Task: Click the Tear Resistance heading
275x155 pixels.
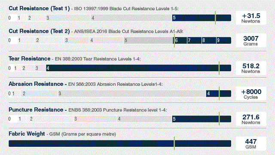Action: 30,58
